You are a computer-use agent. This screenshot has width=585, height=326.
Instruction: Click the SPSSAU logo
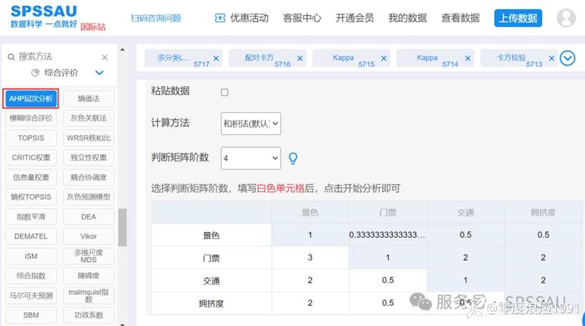click(43, 12)
